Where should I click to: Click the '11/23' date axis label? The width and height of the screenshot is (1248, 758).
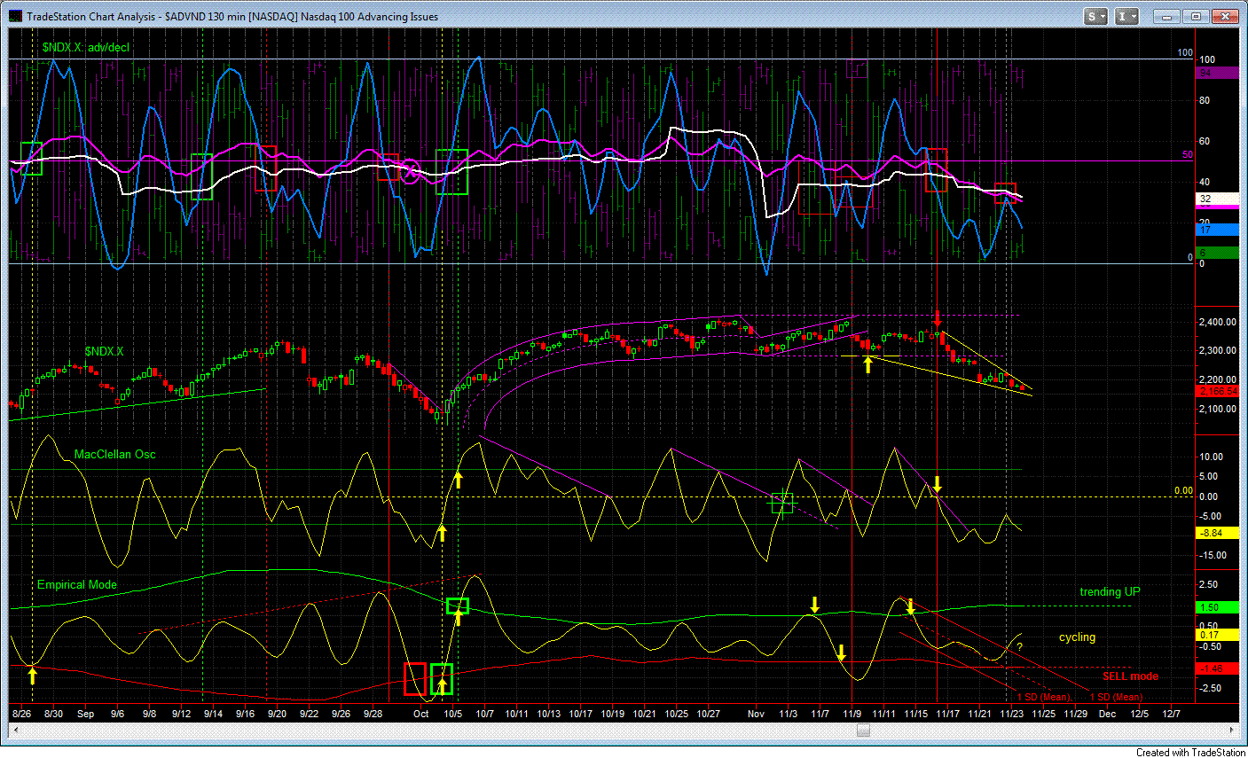(1012, 713)
